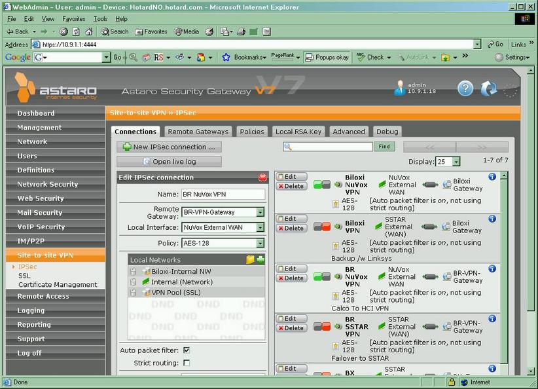Click the browser Home icon
The image size is (538, 389).
(89, 32)
